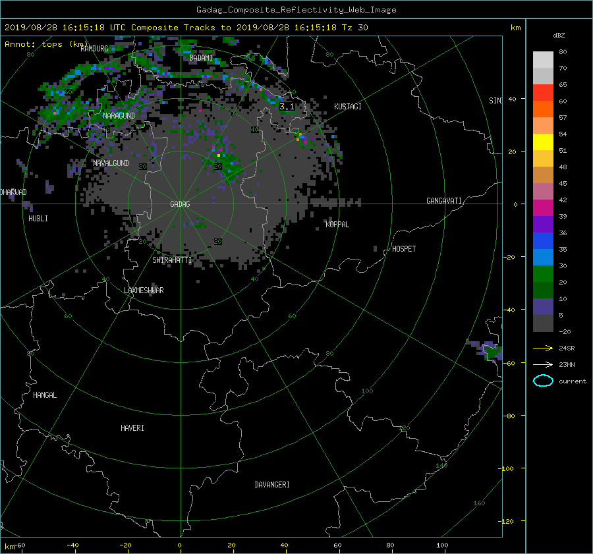Click the KOPPAL town label

337,225
